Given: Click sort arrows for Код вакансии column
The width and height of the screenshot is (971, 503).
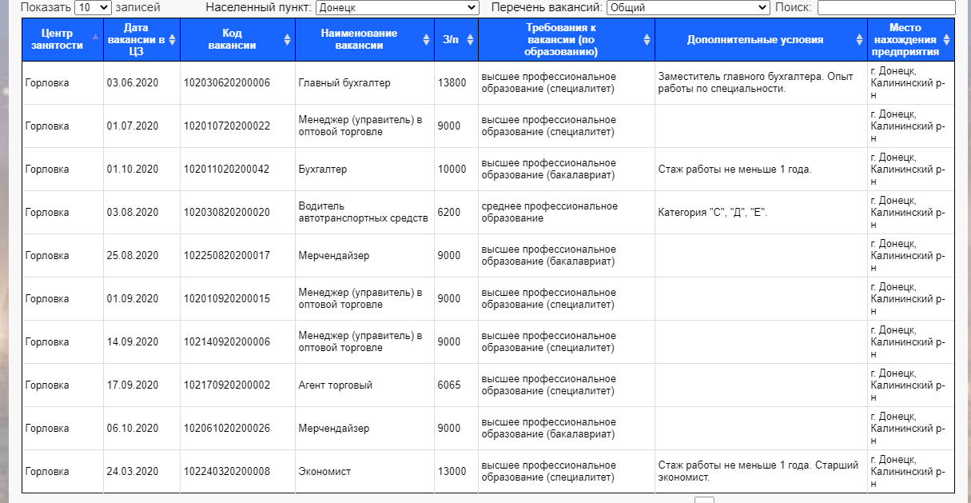Looking at the screenshot, I should coord(288,39).
